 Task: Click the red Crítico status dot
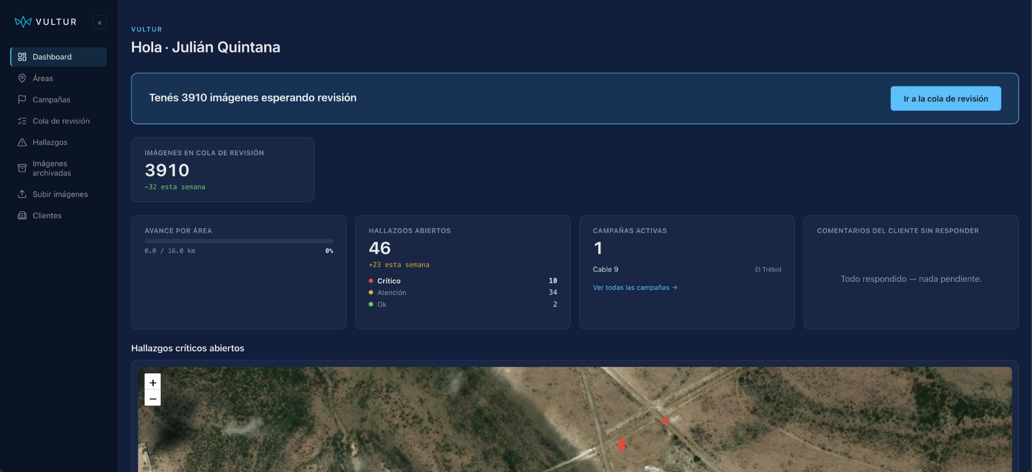tap(371, 281)
